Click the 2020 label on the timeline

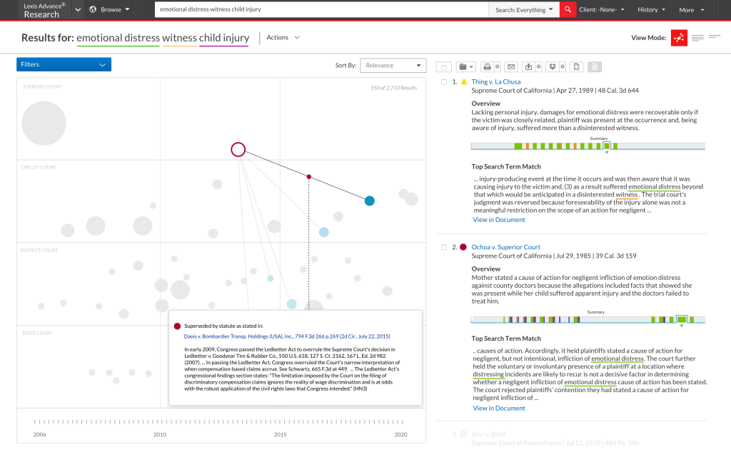point(400,435)
